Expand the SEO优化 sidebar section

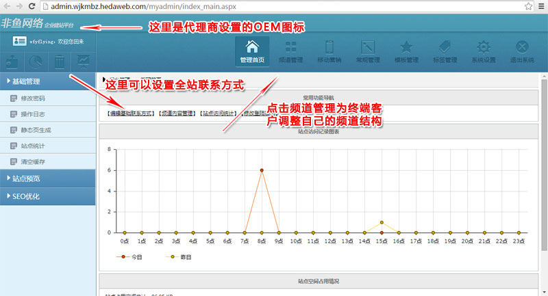pyautogui.click(x=47, y=197)
